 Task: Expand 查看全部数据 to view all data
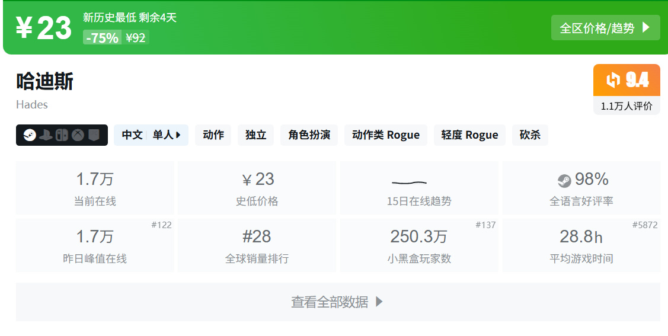tap(338, 302)
